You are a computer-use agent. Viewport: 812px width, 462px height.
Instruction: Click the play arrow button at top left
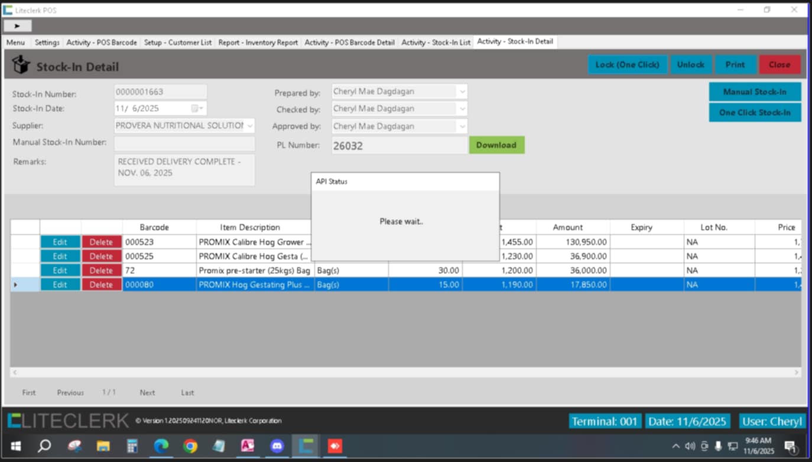click(18, 26)
